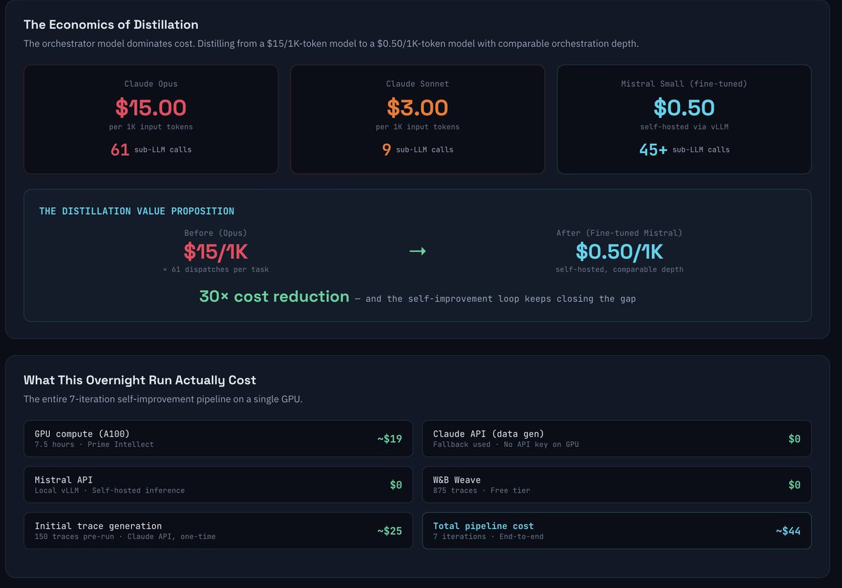Click the Claude Sonnet card title

point(417,83)
